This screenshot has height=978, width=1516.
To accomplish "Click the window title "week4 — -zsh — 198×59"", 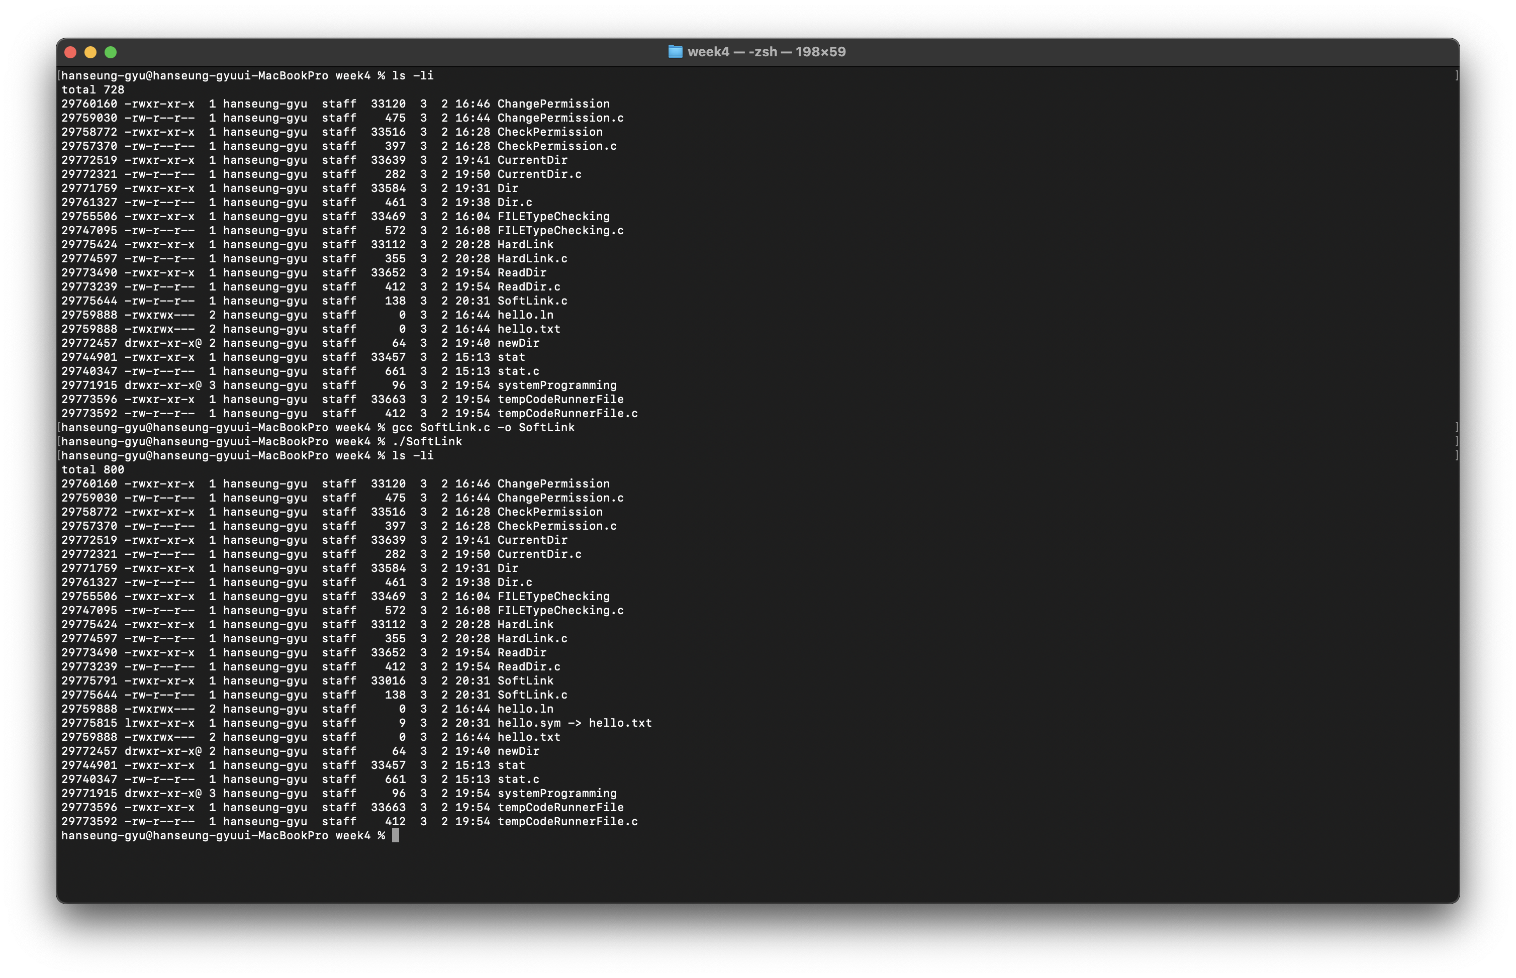I will click(767, 52).
